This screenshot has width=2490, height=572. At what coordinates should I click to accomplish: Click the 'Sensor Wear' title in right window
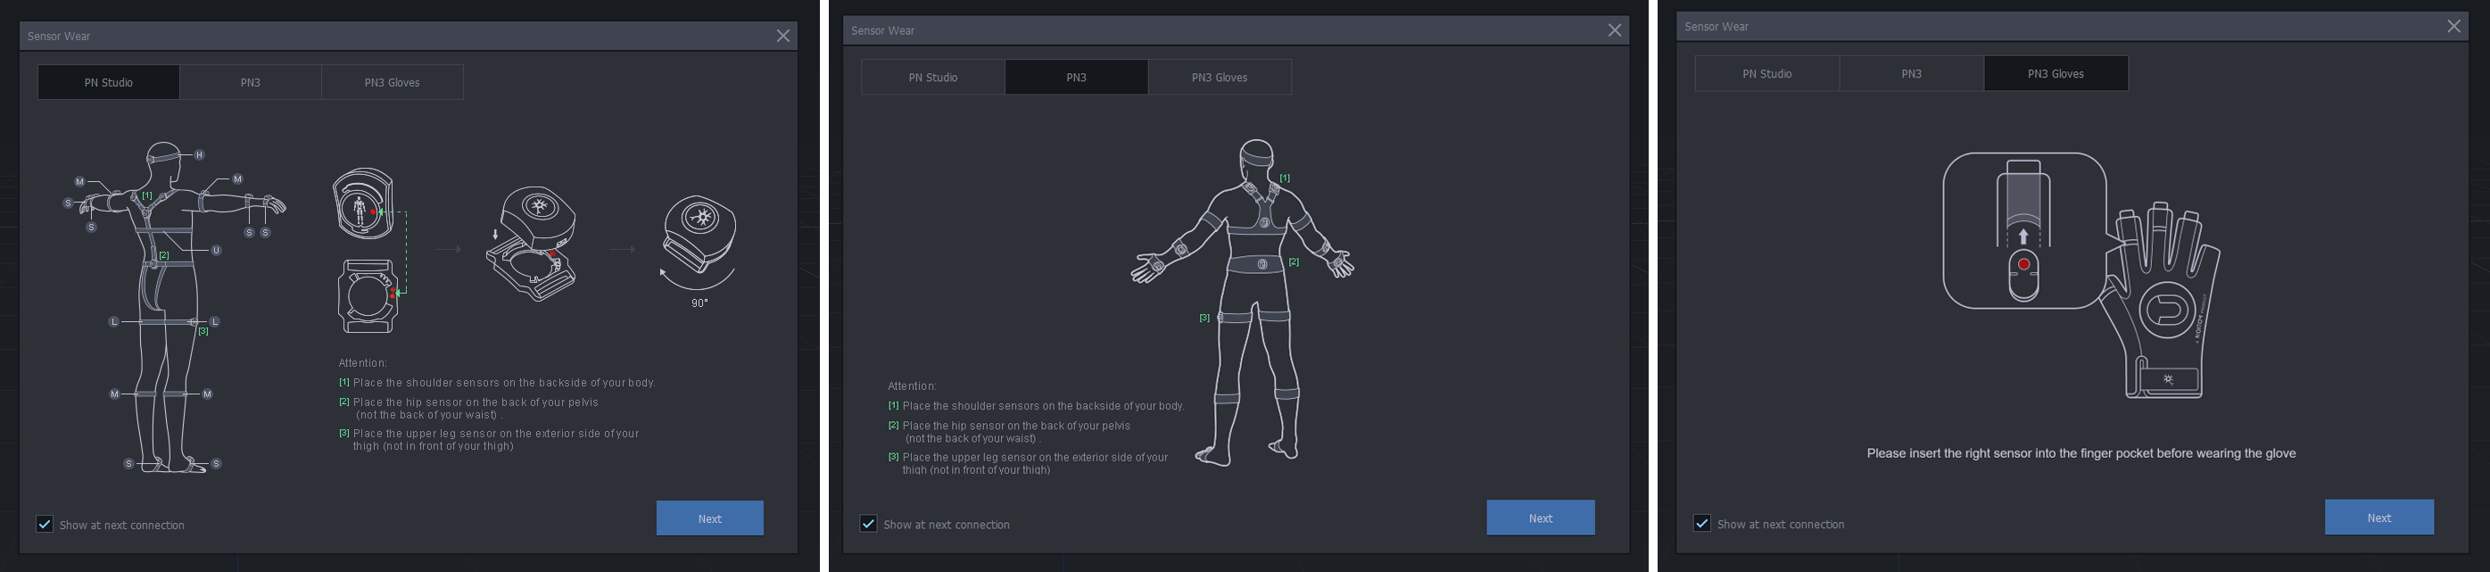coord(1717,26)
